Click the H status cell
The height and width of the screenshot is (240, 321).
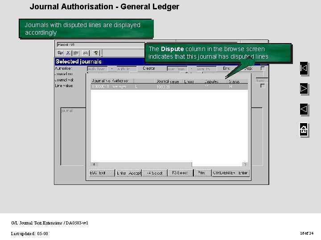pos(230,87)
